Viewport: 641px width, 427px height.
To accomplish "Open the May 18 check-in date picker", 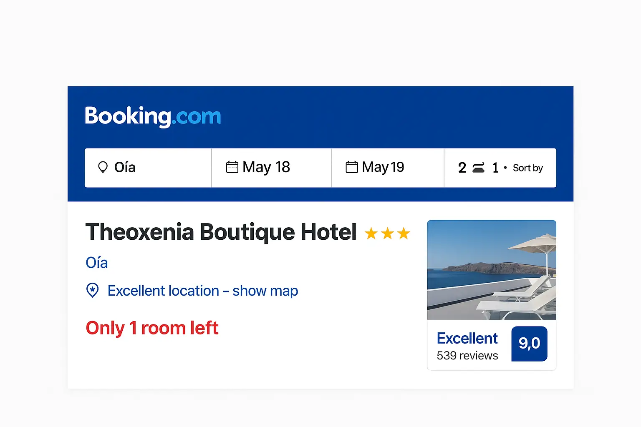I will pos(266,167).
